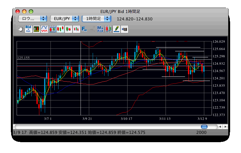Click the small three-candle zoom-out icon
The width and height of the screenshot is (241, 153).
pos(76,29)
